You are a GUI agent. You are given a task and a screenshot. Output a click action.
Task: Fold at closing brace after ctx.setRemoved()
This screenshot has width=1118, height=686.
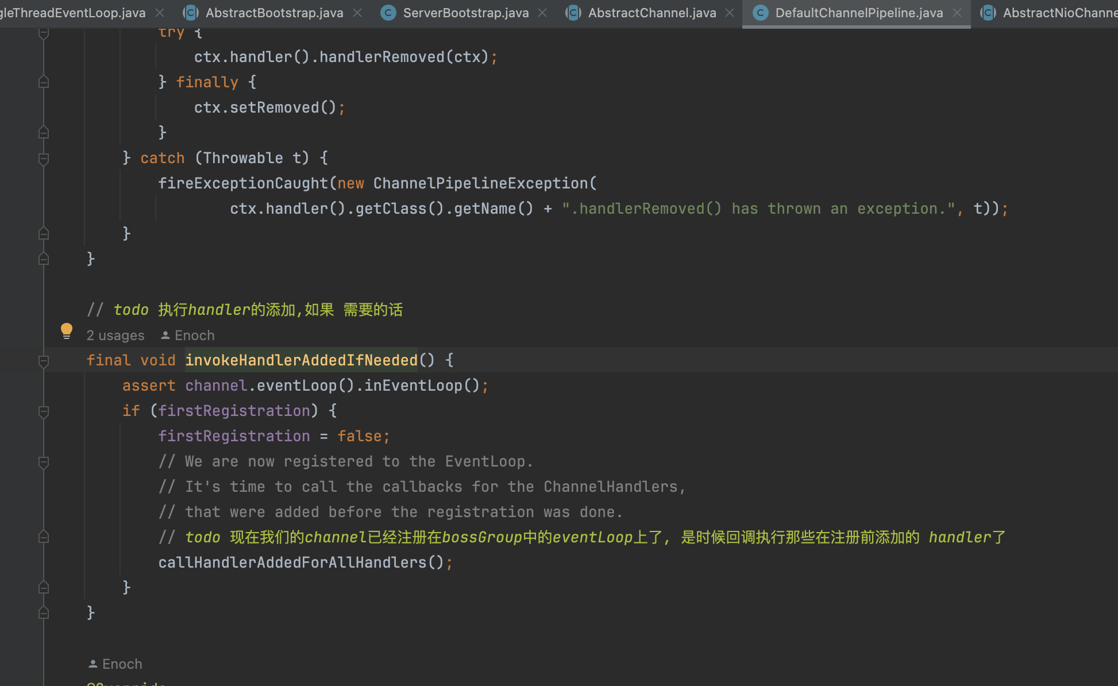pos(43,133)
